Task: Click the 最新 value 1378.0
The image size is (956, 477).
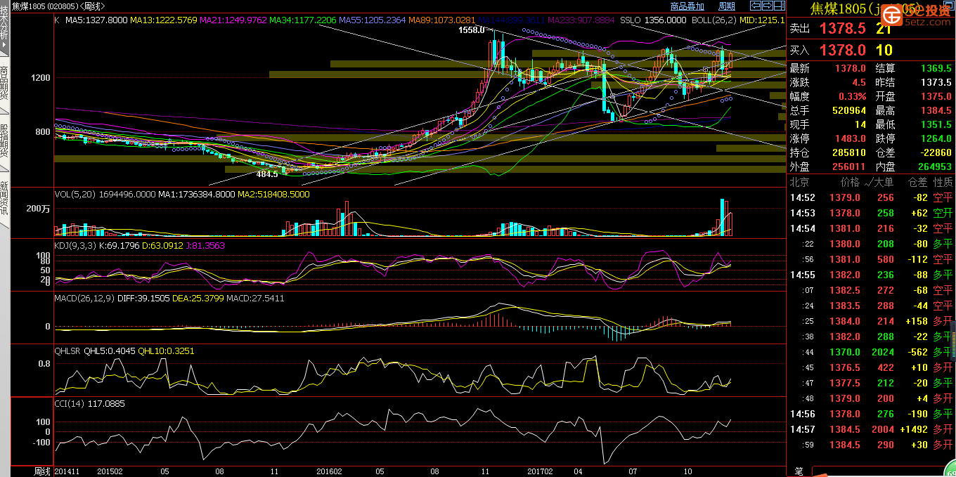Action: click(x=851, y=68)
